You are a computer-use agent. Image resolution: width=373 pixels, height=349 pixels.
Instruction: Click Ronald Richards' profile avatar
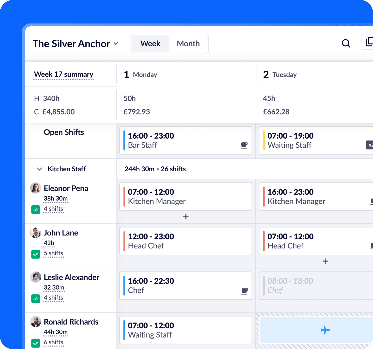pyautogui.click(x=36, y=321)
